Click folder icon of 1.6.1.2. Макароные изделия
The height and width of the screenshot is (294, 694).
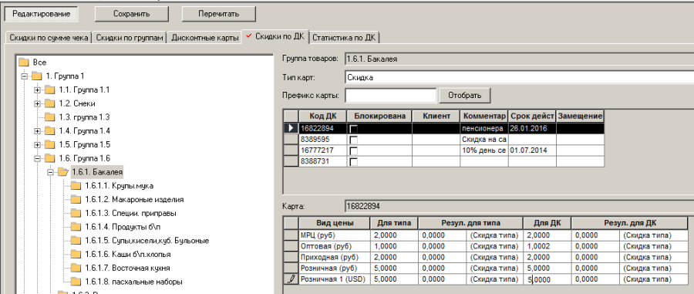click(x=76, y=199)
